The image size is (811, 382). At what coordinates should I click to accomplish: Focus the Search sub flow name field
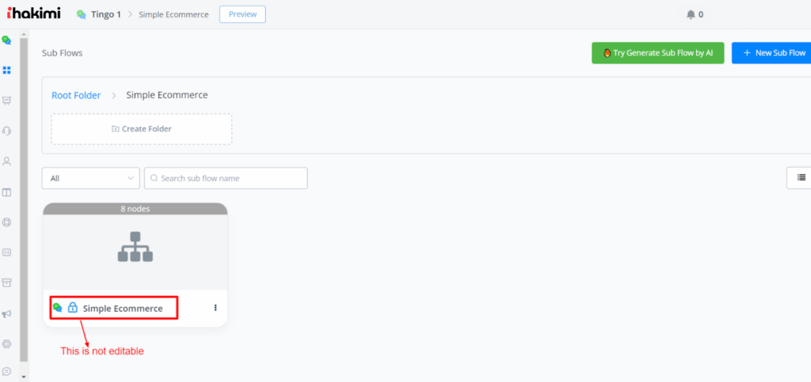pyautogui.click(x=226, y=179)
